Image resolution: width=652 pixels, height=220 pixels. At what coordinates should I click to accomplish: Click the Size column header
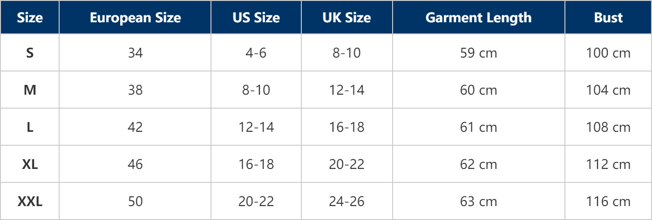(x=30, y=18)
